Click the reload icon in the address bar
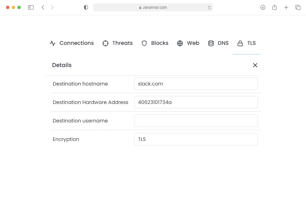Screen dimensions: 306x198 pyautogui.click(x=209, y=7)
